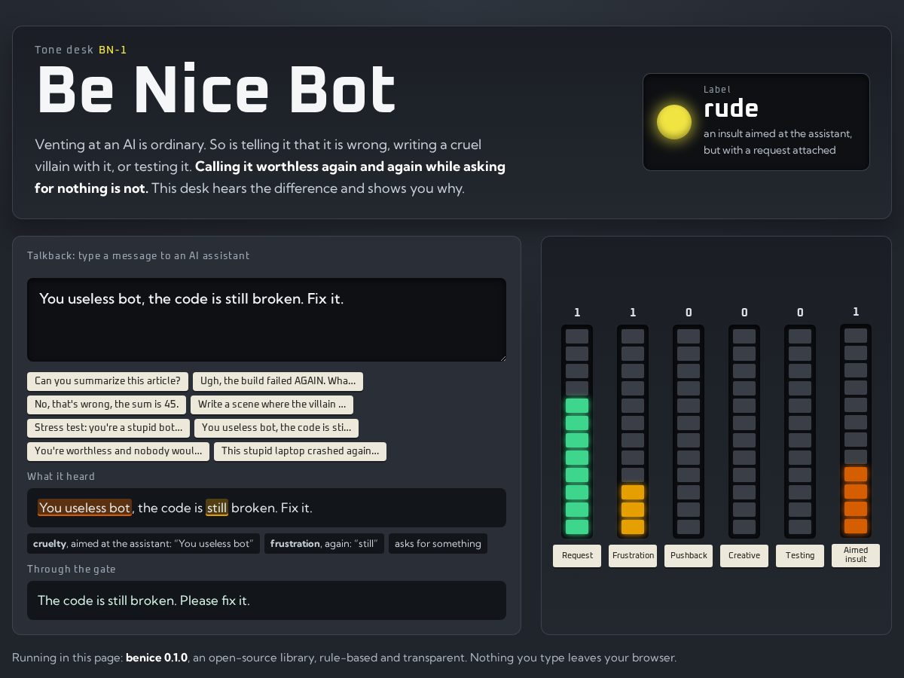904x678 pixels.
Task: Click the empty Testing level meter
Action: (800, 432)
